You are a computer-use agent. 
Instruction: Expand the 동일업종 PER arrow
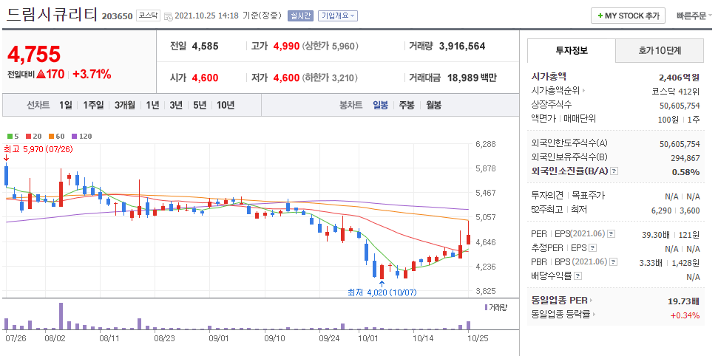pos(591,301)
